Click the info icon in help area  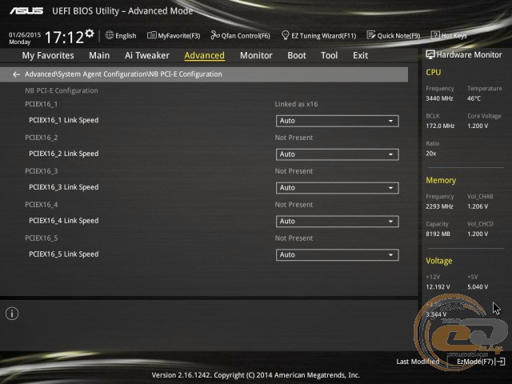tap(12, 314)
